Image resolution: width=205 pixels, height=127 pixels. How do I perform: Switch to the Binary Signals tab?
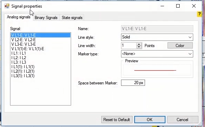46,18
